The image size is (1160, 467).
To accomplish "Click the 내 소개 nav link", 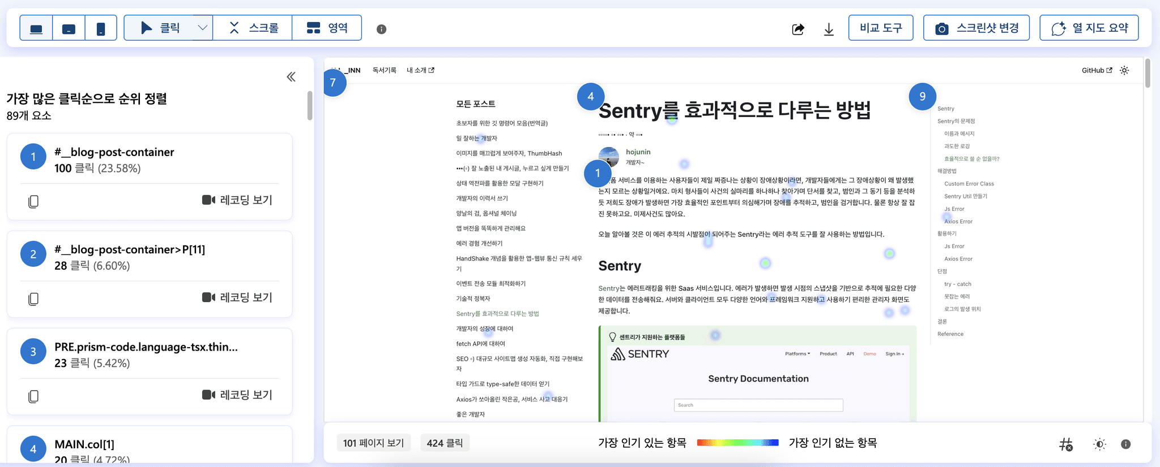I will 420,70.
